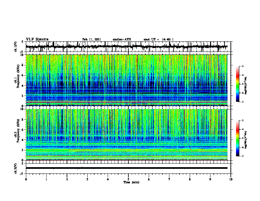Click the "station=ATH" header label
The width and height of the screenshot is (260, 201).
[x=122, y=39]
